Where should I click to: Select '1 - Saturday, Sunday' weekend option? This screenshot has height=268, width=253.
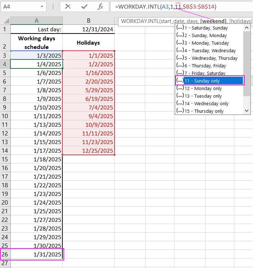[209, 28]
